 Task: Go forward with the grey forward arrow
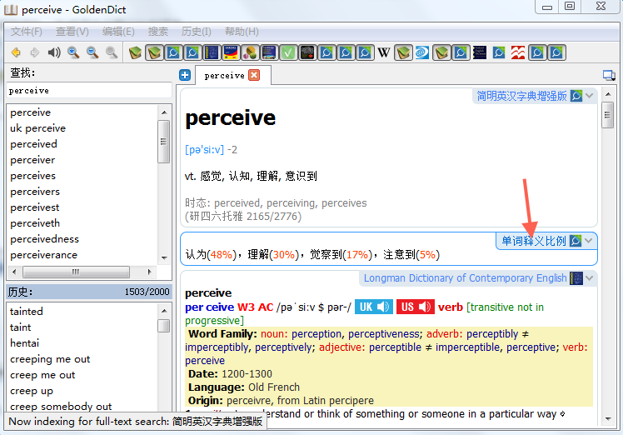click(x=35, y=52)
